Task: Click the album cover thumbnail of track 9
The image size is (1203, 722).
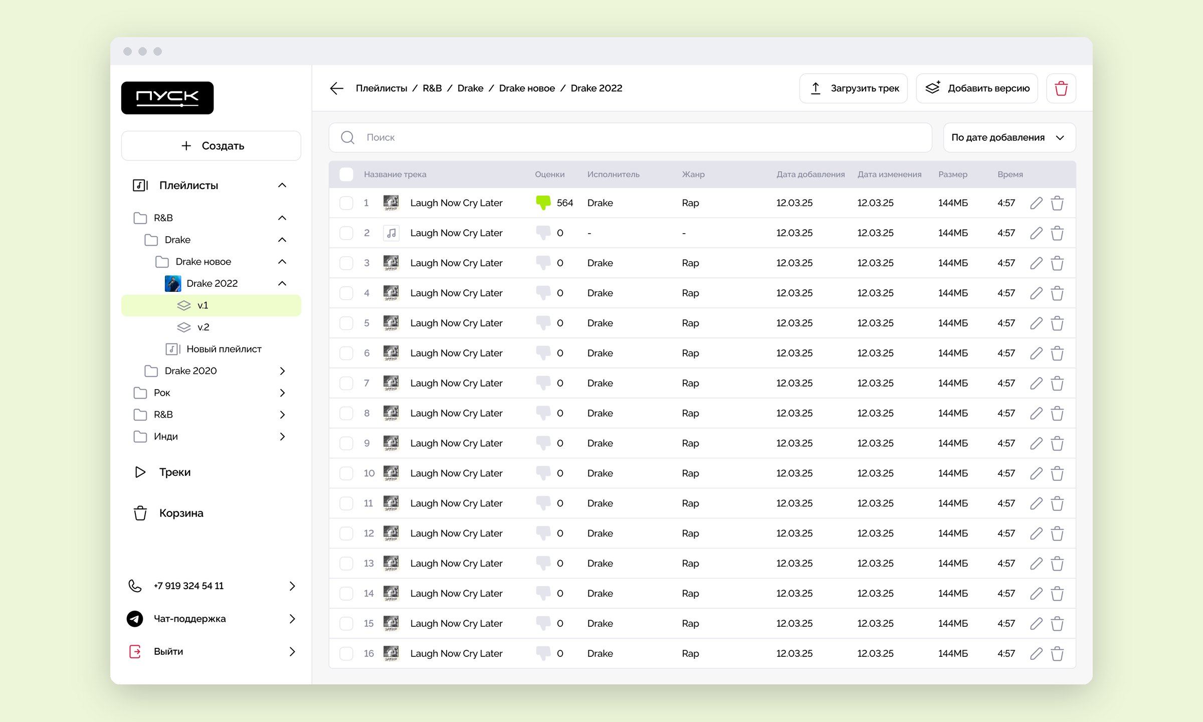Action: pos(391,444)
